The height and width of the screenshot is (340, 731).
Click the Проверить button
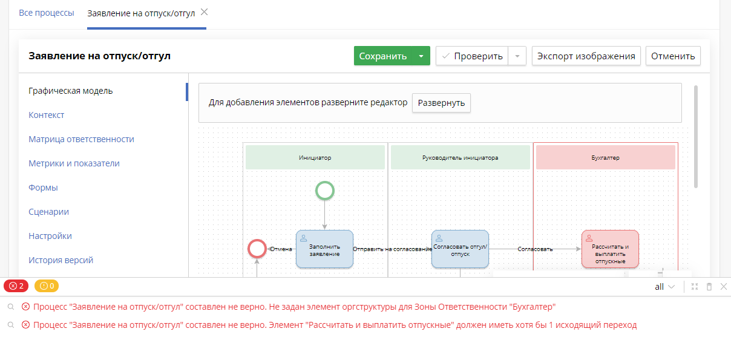point(472,56)
